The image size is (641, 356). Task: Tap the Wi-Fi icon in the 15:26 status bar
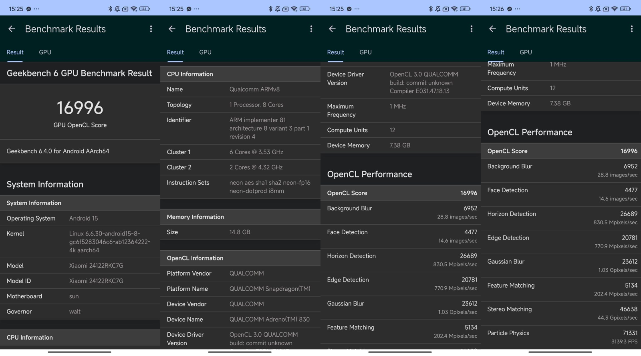pyautogui.click(x=615, y=9)
